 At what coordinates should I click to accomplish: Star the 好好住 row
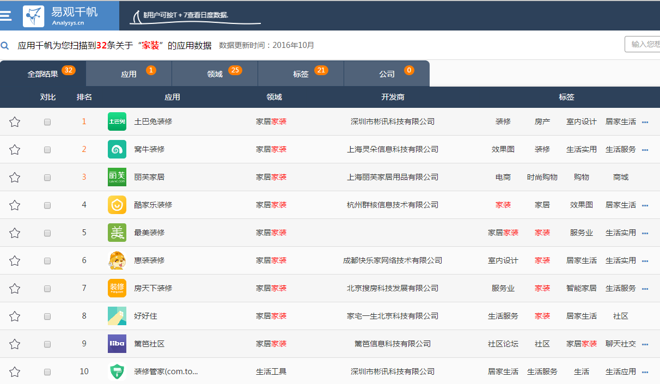[x=15, y=316]
